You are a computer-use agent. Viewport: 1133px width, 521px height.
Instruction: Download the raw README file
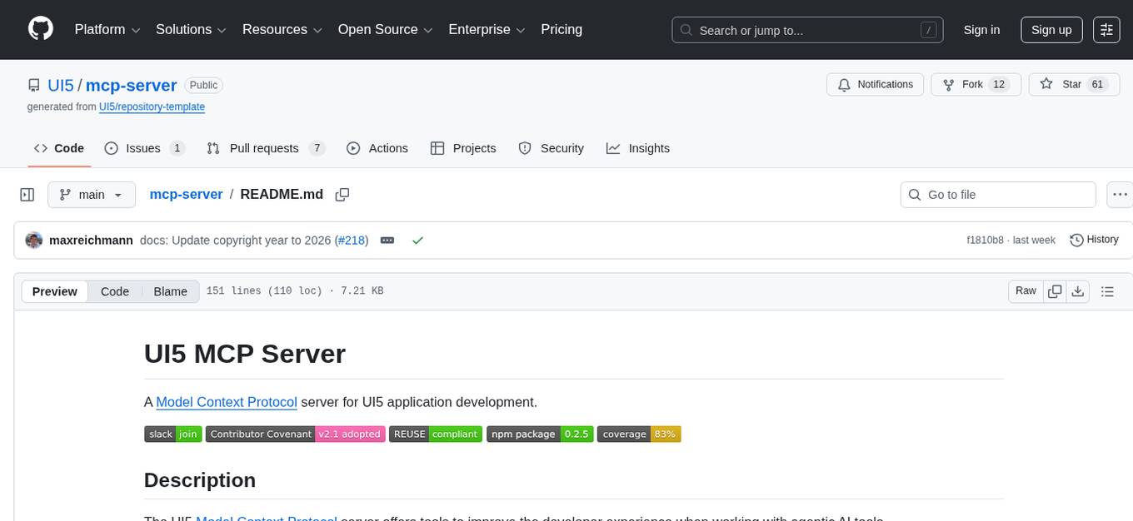tap(1078, 291)
